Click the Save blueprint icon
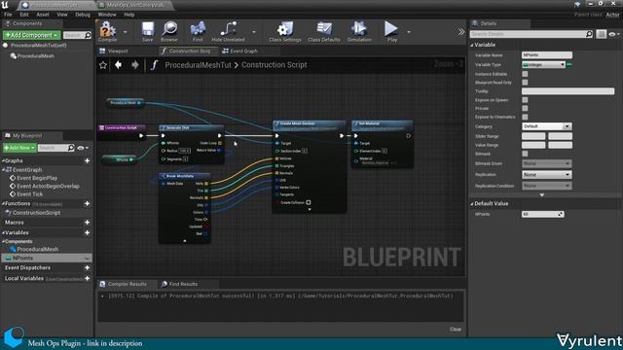The height and width of the screenshot is (350, 623). (x=147, y=31)
